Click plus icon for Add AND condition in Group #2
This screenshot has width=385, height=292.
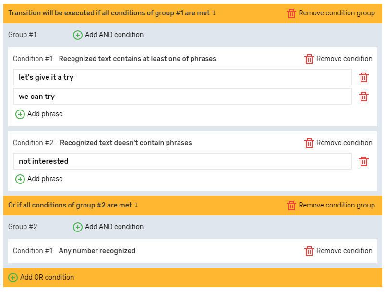(78, 227)
